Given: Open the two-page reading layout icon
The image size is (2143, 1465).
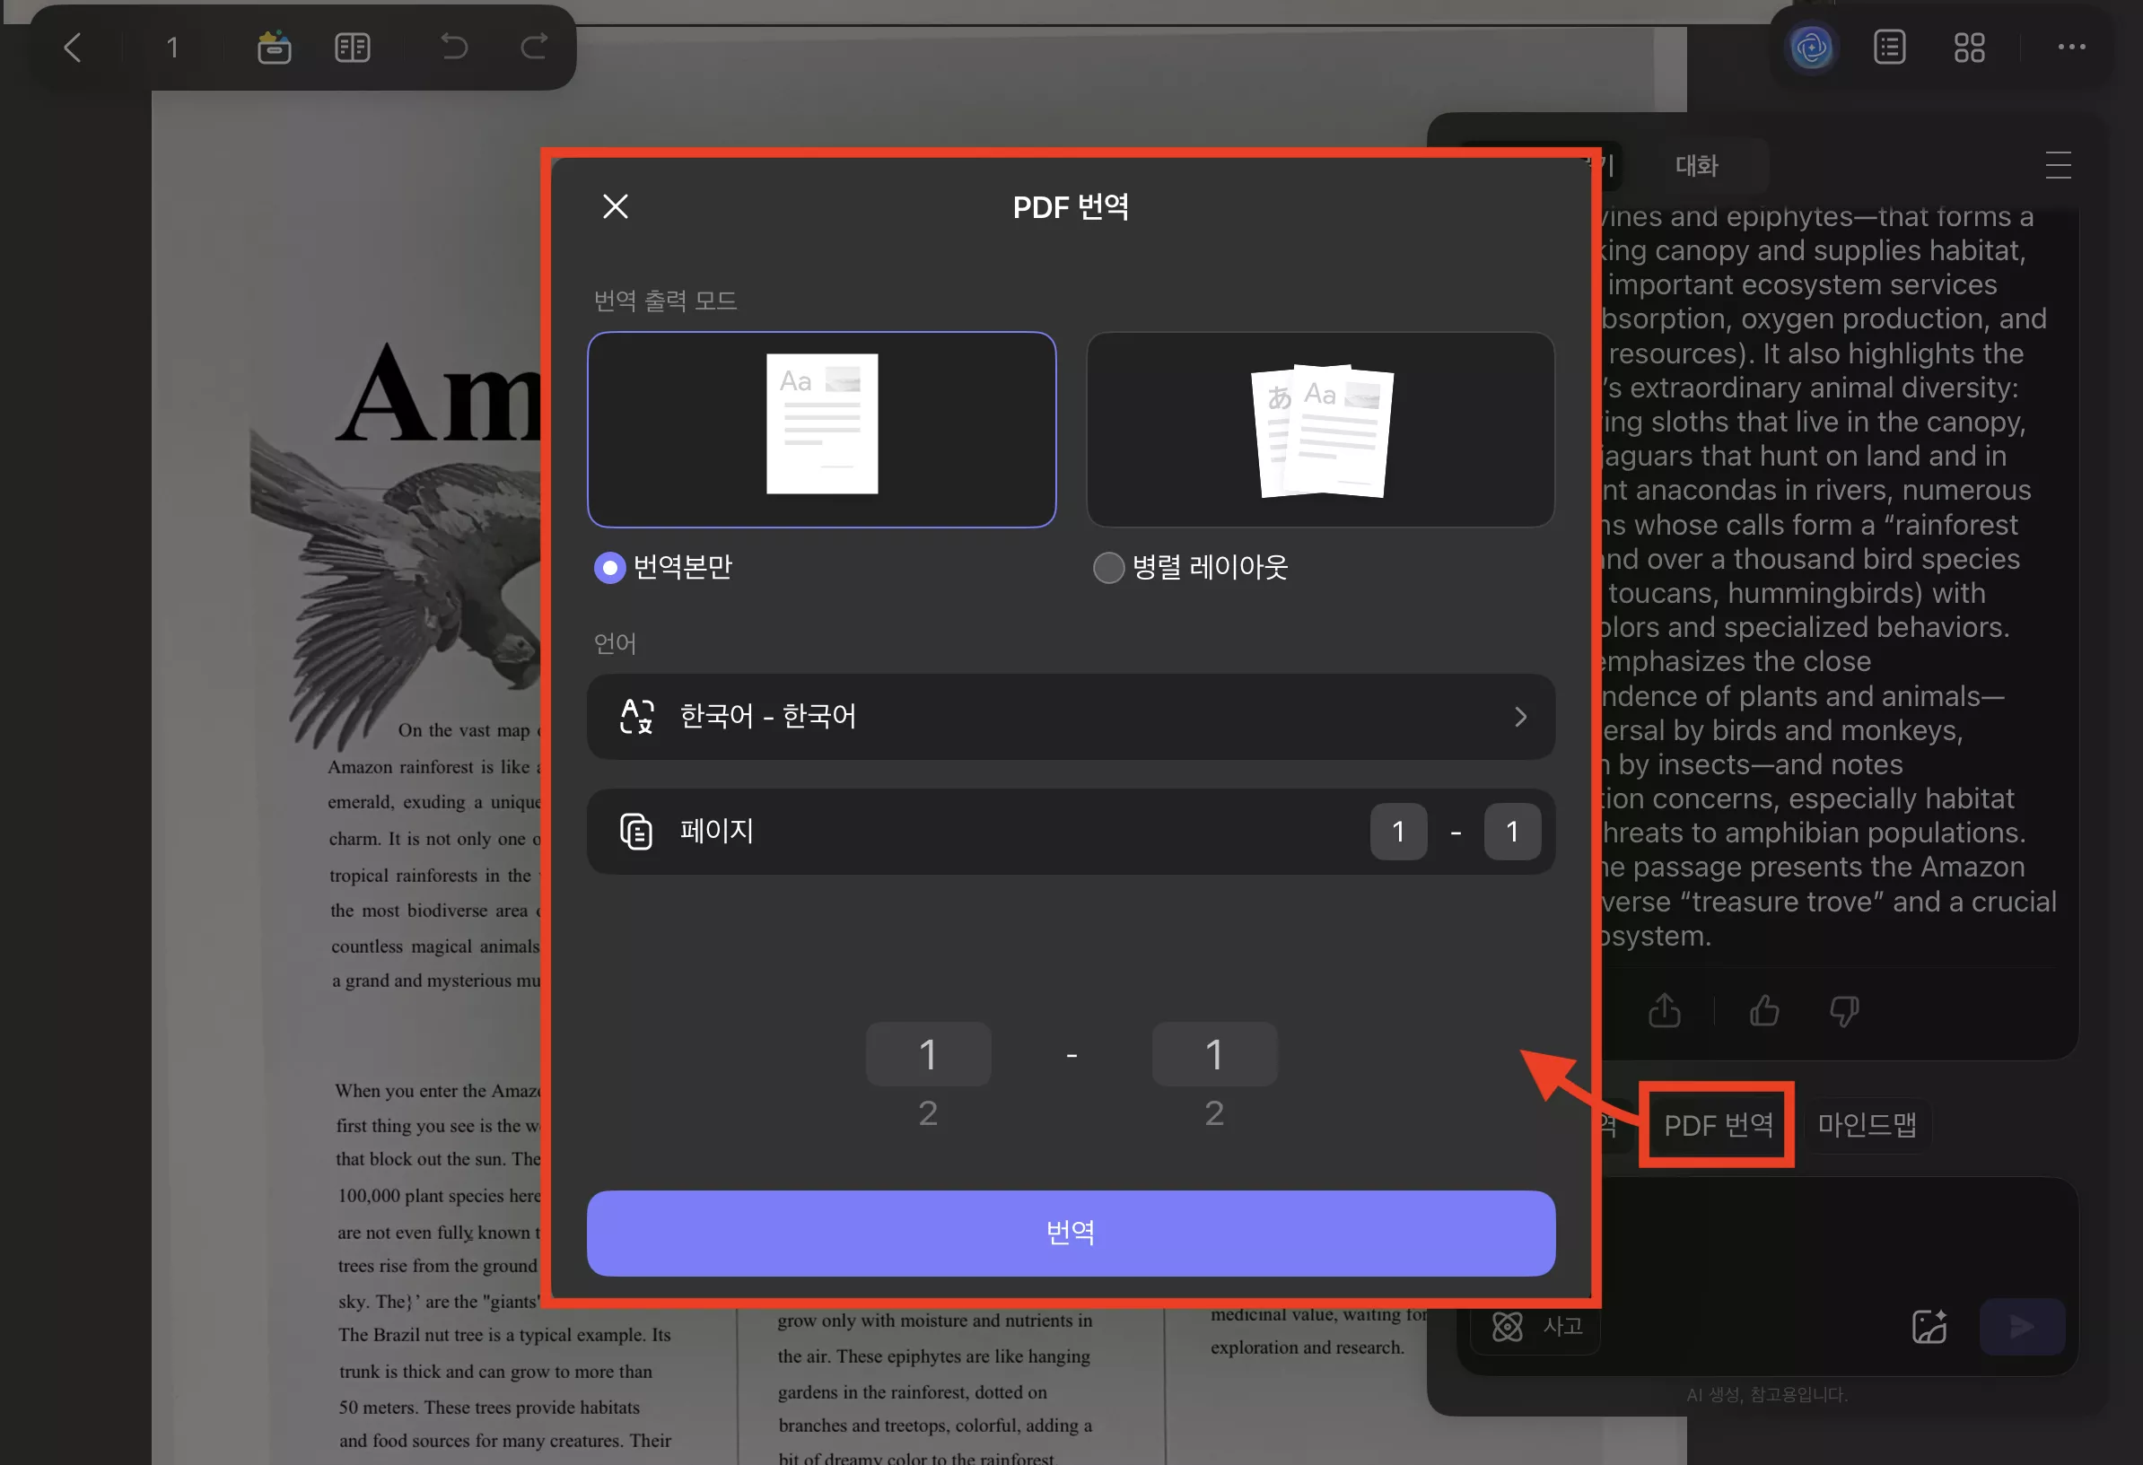Looking at the screenshot, I should pyautogui.click(x=351, y=47).
